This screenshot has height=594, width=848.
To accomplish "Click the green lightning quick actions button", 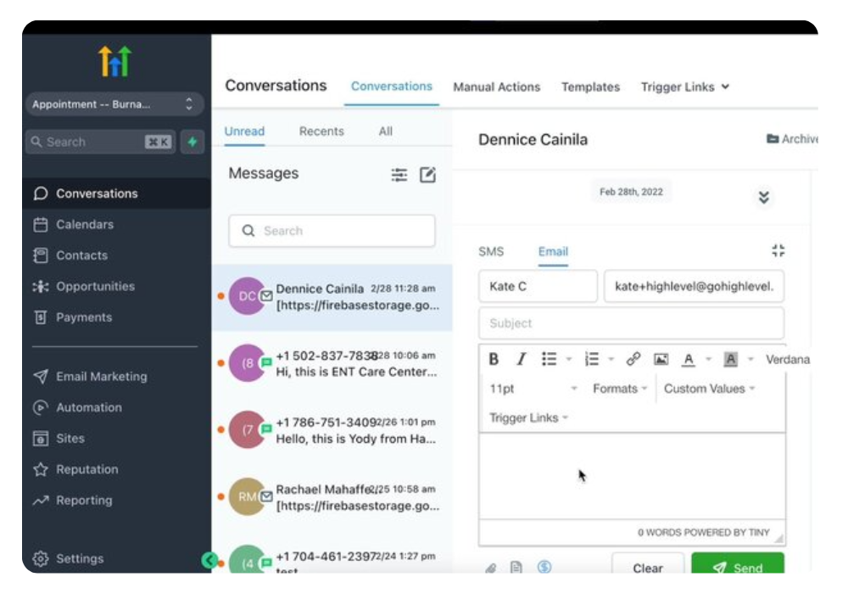I will pos(192,143).
